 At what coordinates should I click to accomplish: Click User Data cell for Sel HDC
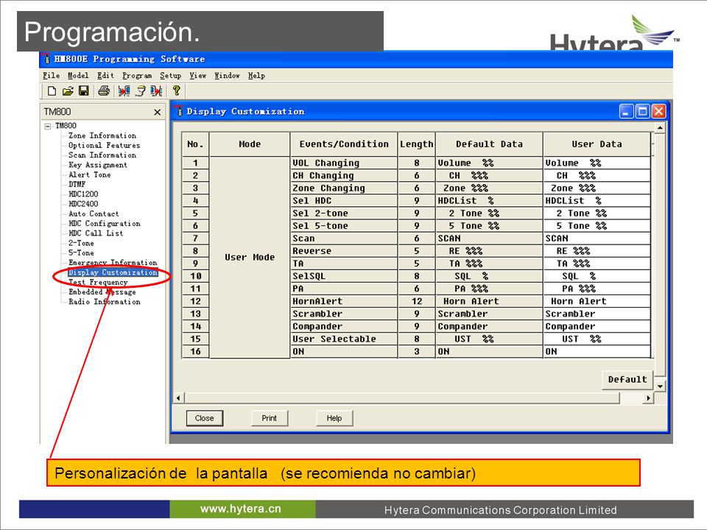pyautogui.click(x=597, y=201)
